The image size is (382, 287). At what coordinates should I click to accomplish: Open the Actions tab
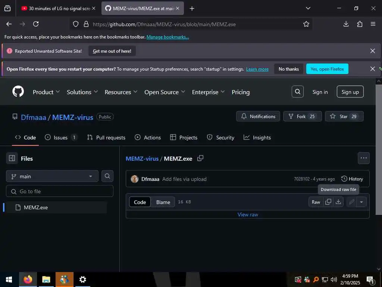coord(148,138)
